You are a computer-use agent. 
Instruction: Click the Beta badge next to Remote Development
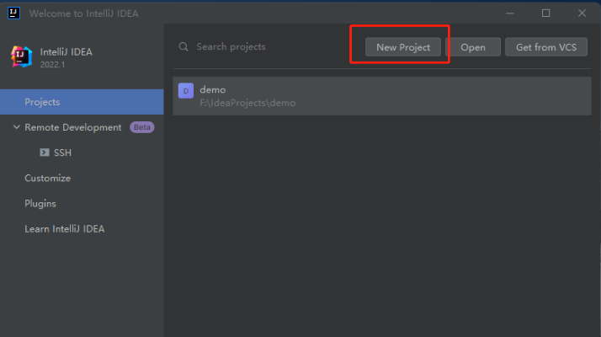(x=141, y=127)
